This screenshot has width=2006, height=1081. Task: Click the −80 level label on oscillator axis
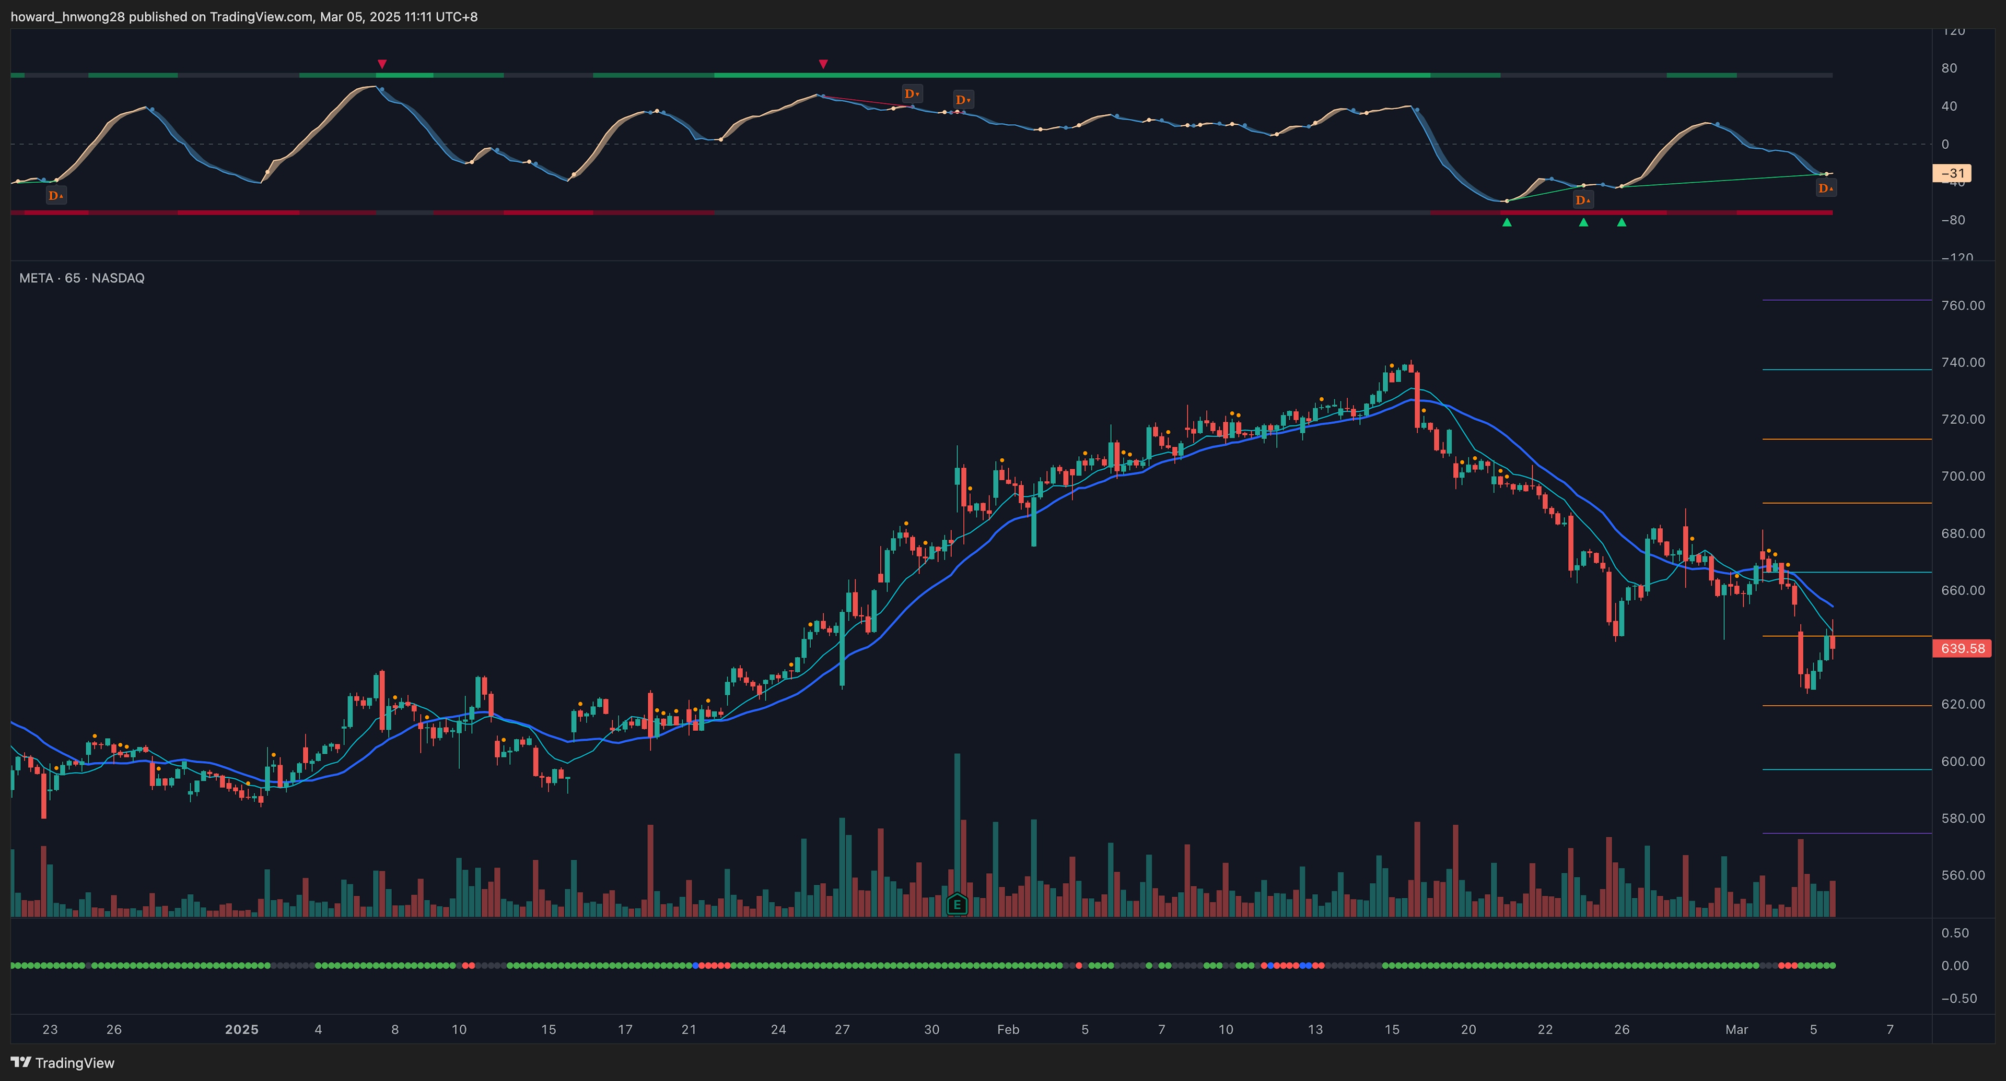tap(1952, 219)
